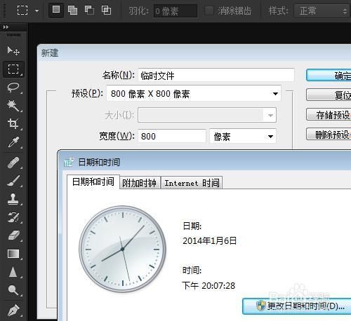Click the 存储预设 save preset button
The width and height of the screenshot is (351, 321).
329,114
